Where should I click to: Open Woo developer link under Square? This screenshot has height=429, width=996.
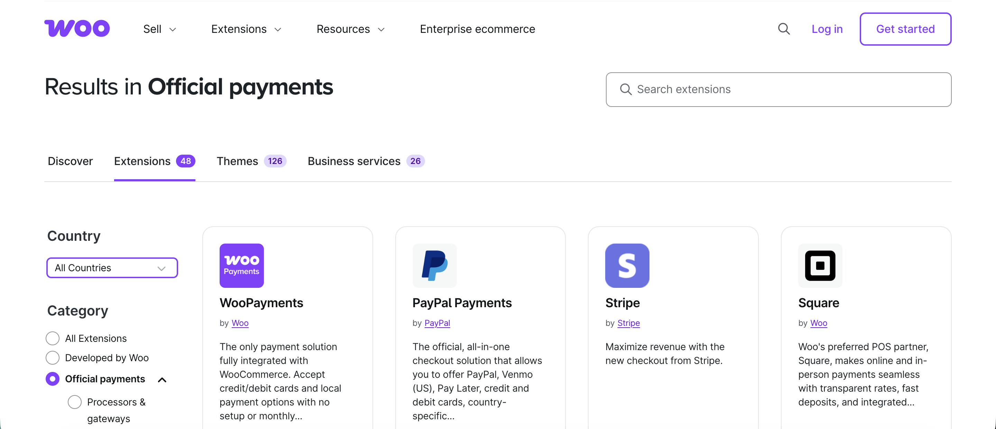coord(819,323)
